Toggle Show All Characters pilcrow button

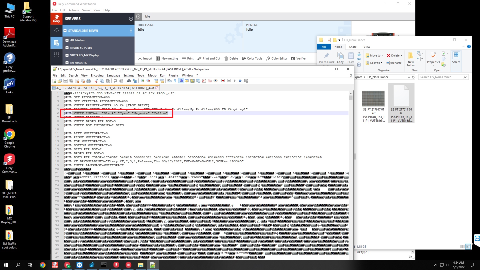175,81
